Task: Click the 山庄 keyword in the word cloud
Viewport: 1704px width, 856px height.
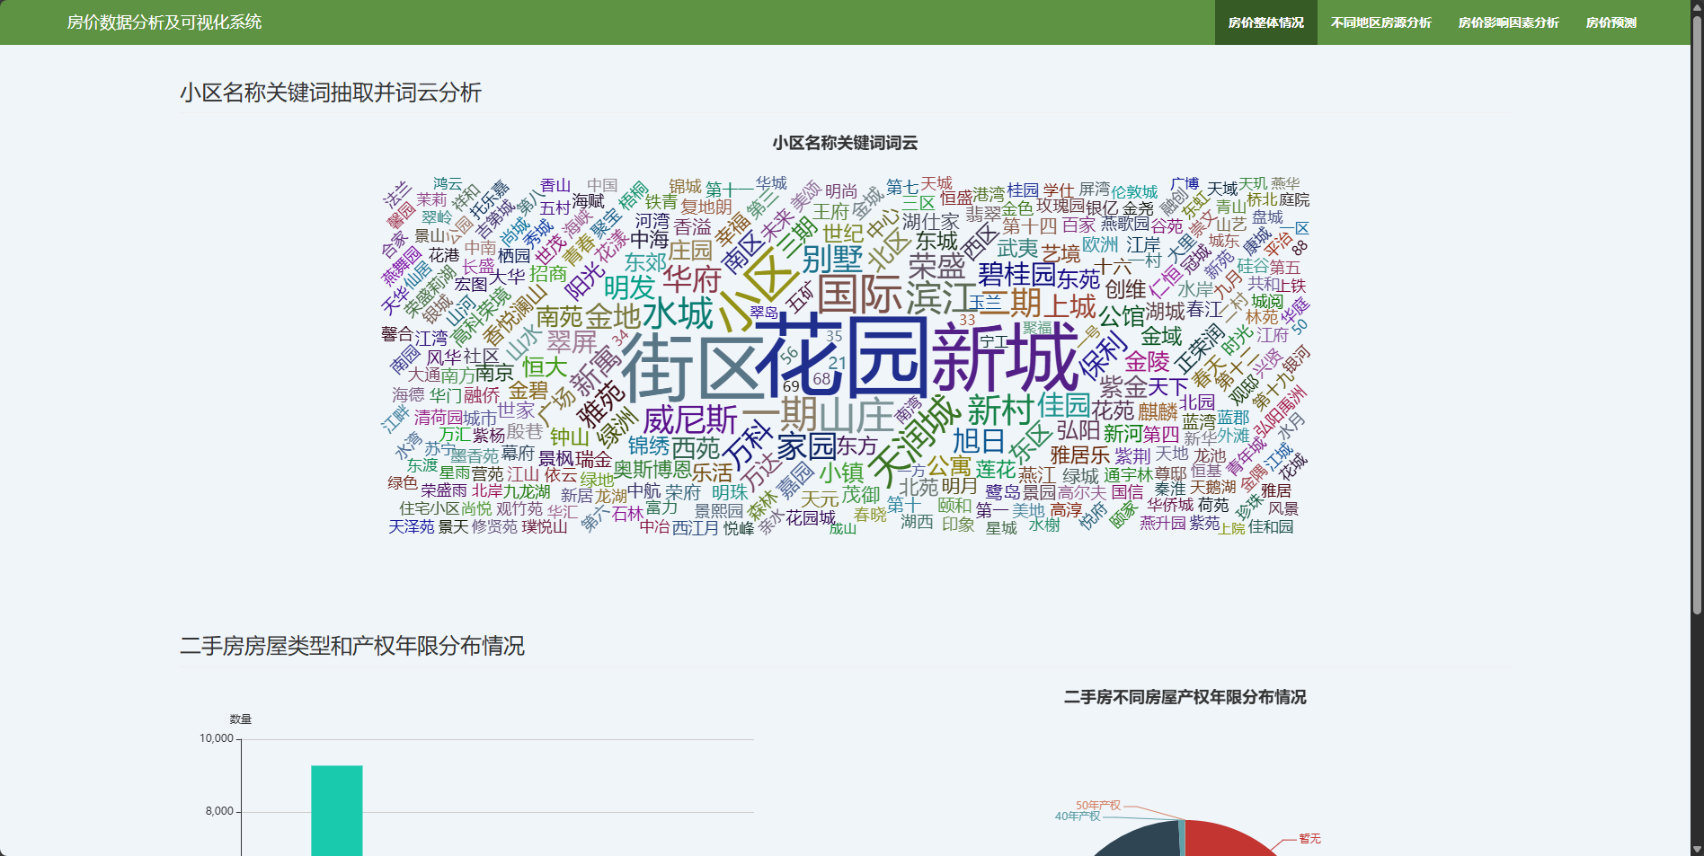Action: [856, 416]
